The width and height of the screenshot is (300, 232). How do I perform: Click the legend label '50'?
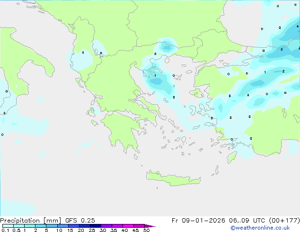[x=146, y=230]
